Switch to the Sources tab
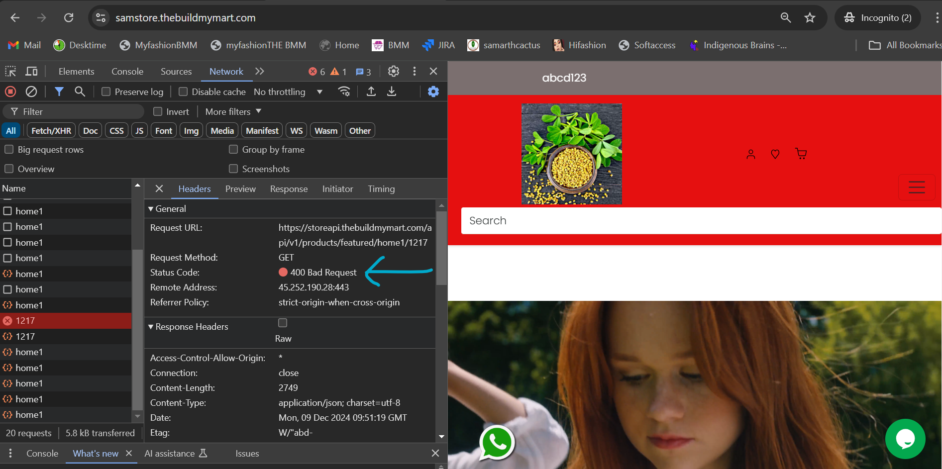 click(176, 71)
